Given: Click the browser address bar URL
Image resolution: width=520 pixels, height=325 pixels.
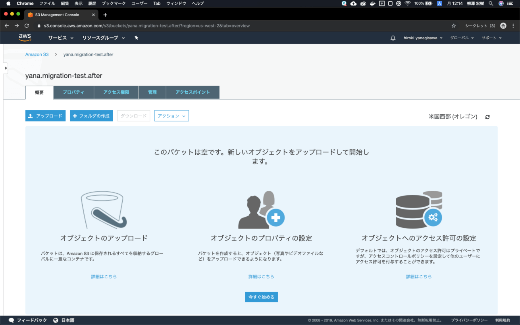Looking at the screenshot, I should 147,26.
